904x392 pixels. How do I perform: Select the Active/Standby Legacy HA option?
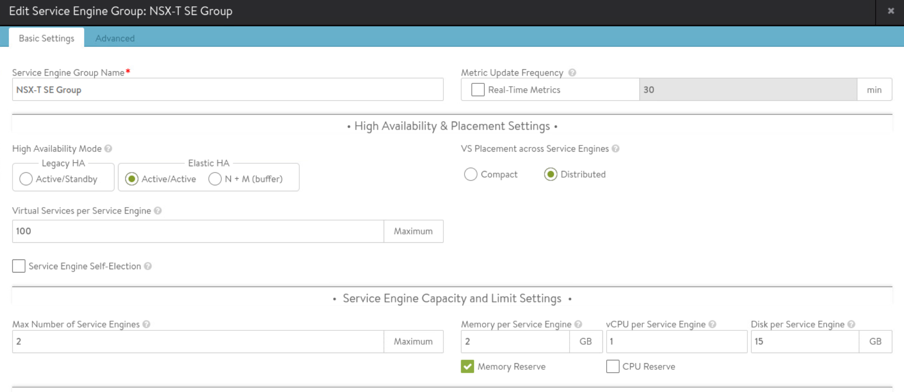(26, 179)
